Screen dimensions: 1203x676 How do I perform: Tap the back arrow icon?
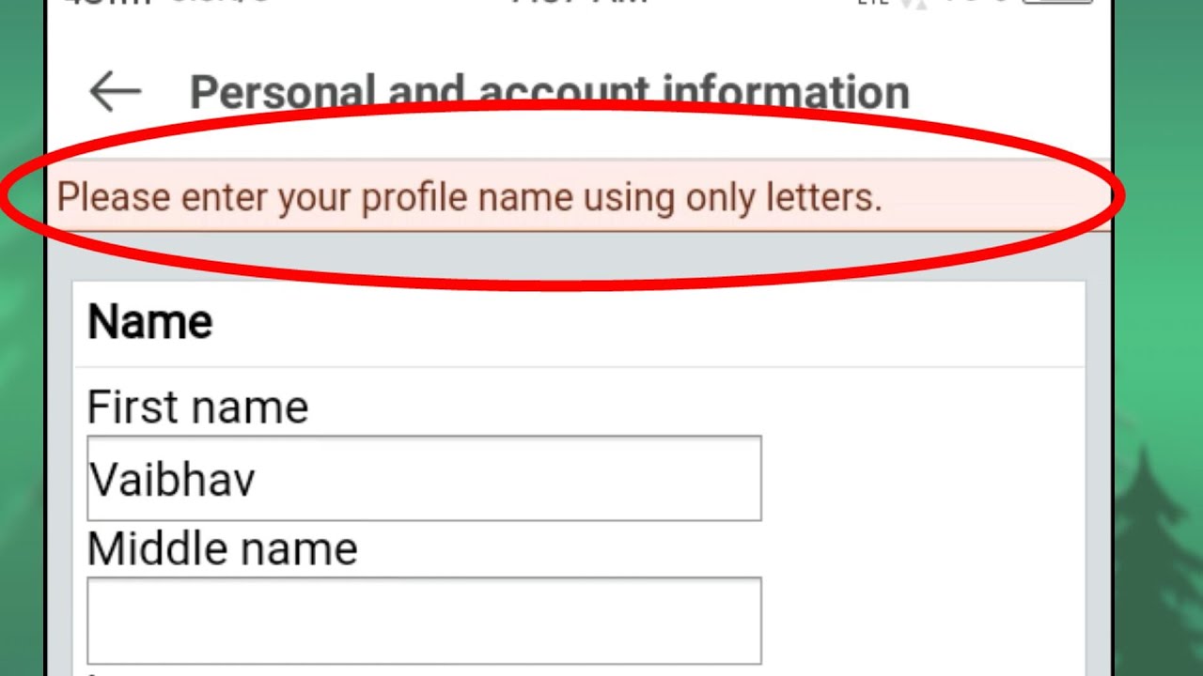pos(115,92)
